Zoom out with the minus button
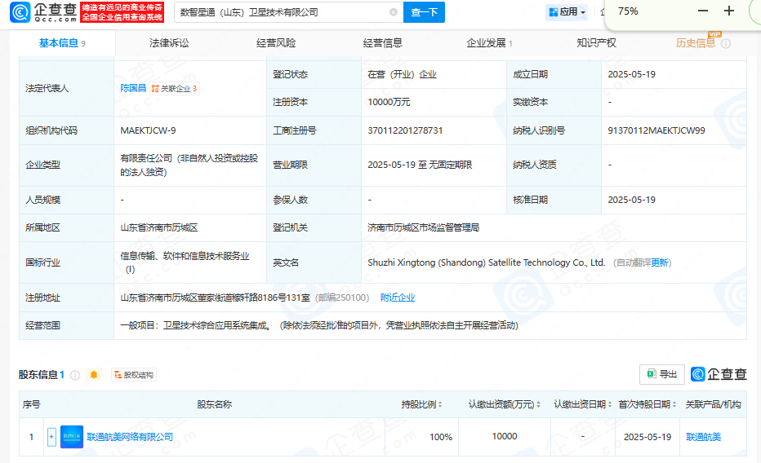Image resolution: width=761 pixels, height=463 pixels. click(x=703, y=11)
